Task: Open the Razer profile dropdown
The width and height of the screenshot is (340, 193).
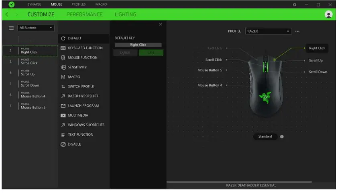Action: pos(268,31)
